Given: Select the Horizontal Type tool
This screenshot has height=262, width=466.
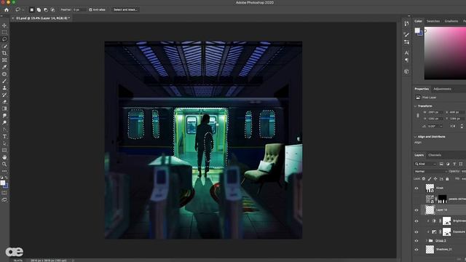Looking at the screenshot, I should coord(4,136).
